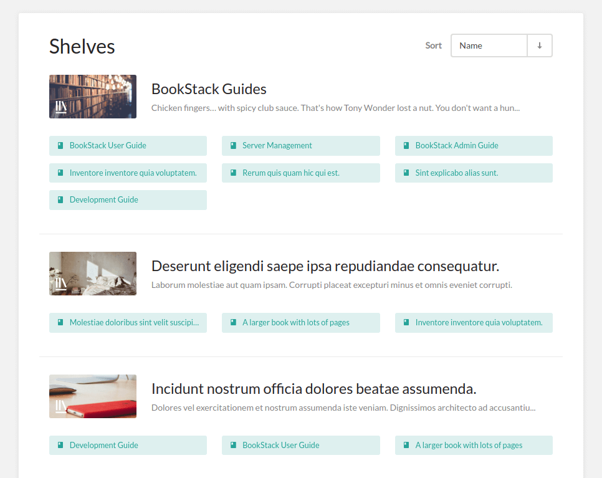Open the Deserunt eligendi shelf bedroom thumbnail
602x478 pixels.
pyautogui.click(x=92, y=274)
